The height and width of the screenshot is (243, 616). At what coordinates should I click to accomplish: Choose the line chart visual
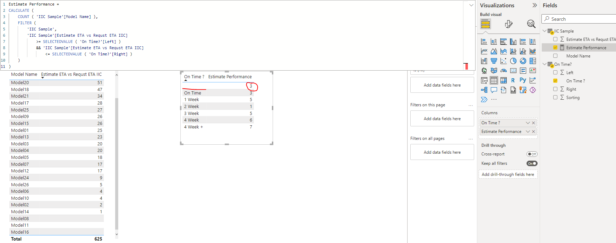coord(484,52)
